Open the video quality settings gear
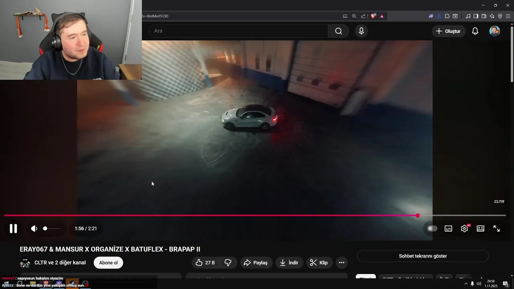Viewport: 514px width, 289px height. click(x=465, y=228)
